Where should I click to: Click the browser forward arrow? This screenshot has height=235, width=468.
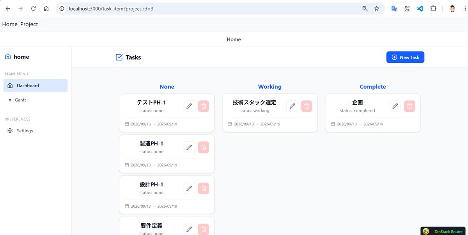(x=21, y=9)
